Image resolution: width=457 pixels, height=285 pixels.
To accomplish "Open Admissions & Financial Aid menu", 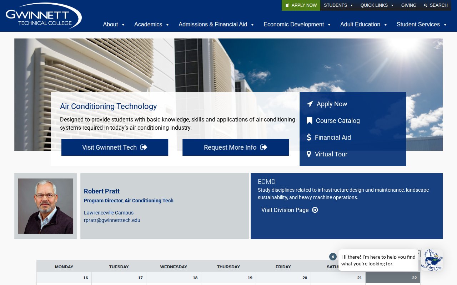I will click(216, 25).
